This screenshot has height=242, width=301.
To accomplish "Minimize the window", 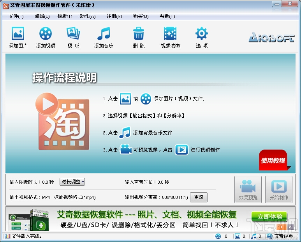I will pos(277,4).
